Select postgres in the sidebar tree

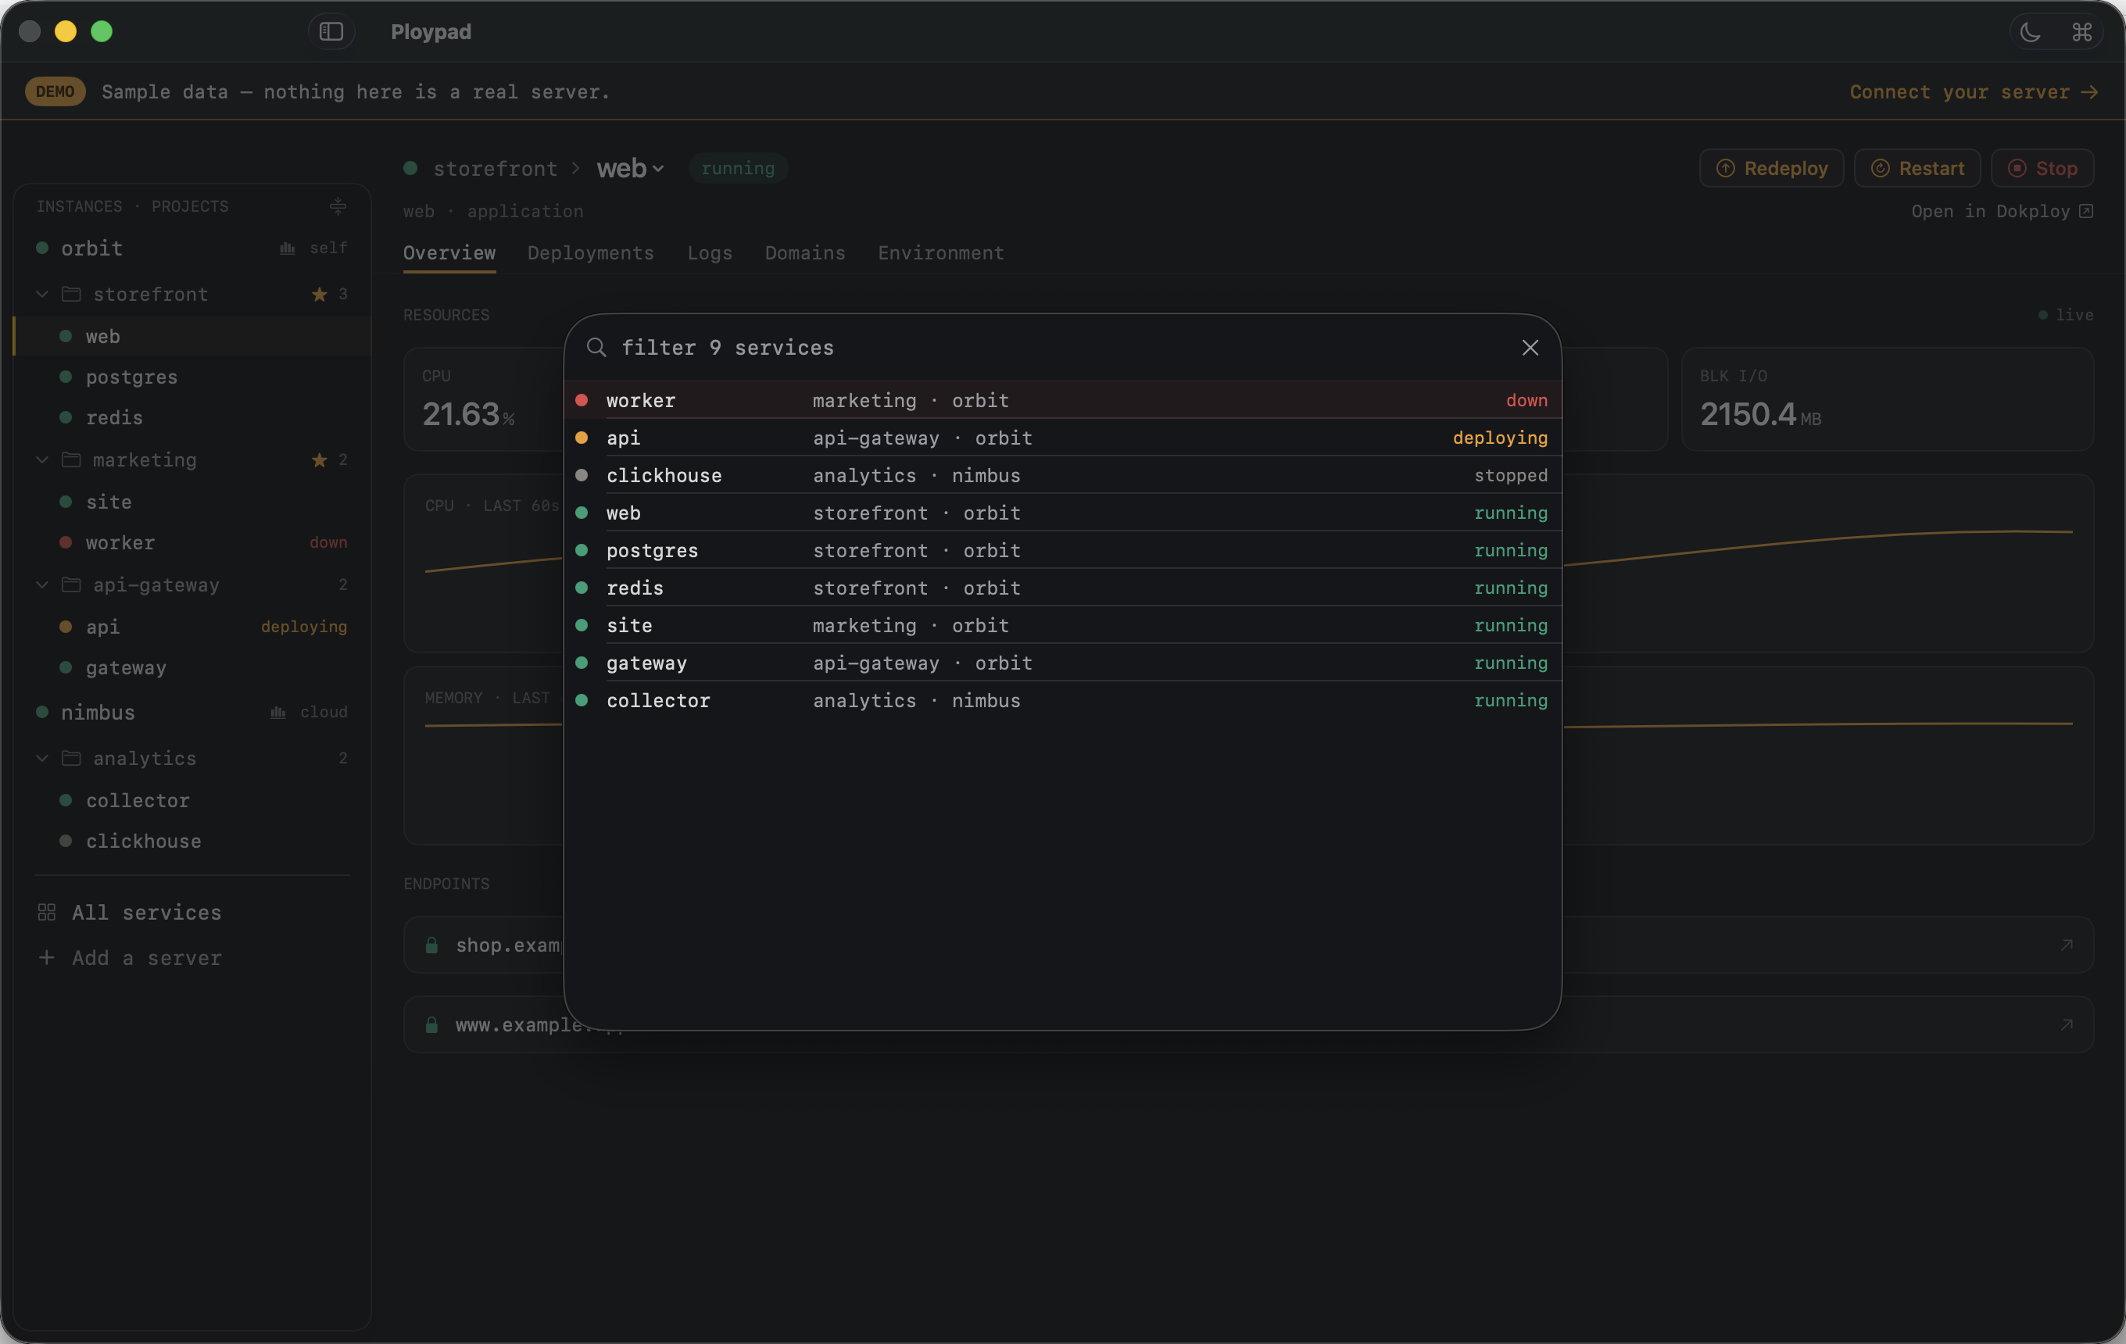pos(192,377)
